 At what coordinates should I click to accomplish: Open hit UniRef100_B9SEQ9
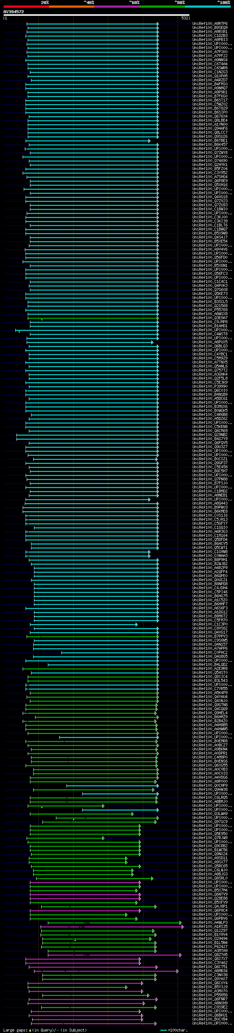click(210, 28)
